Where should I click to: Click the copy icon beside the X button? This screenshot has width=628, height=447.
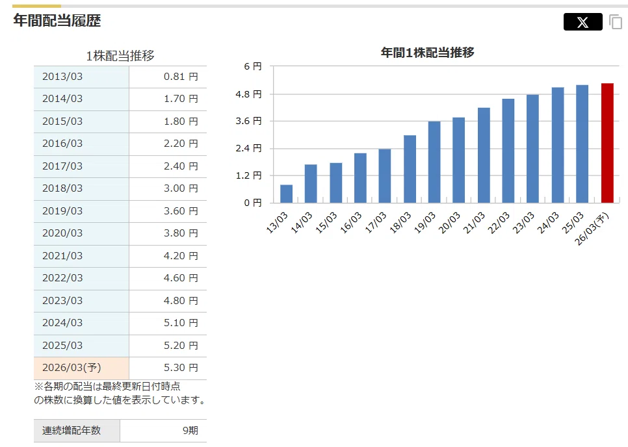pos(616,21)
